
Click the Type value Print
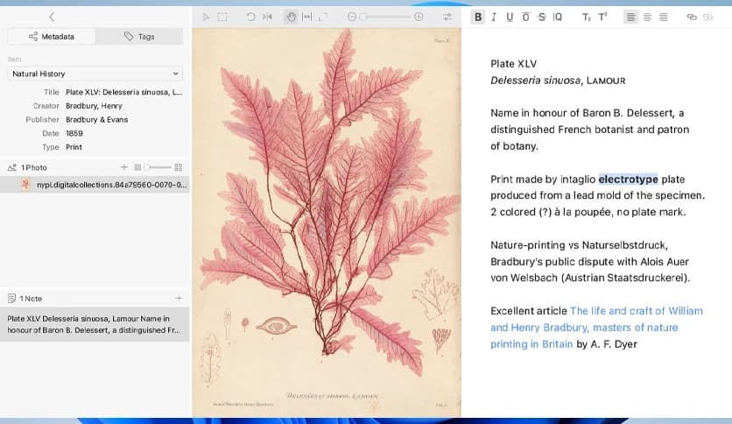pos(74,147)
